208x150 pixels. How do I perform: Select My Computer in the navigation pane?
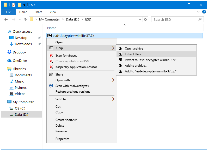point(23,102)
